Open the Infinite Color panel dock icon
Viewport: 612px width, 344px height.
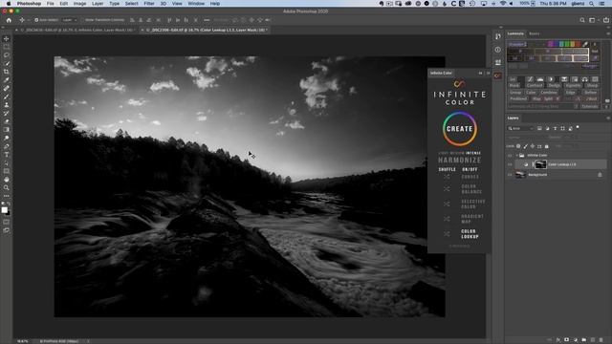pos(497,75)
